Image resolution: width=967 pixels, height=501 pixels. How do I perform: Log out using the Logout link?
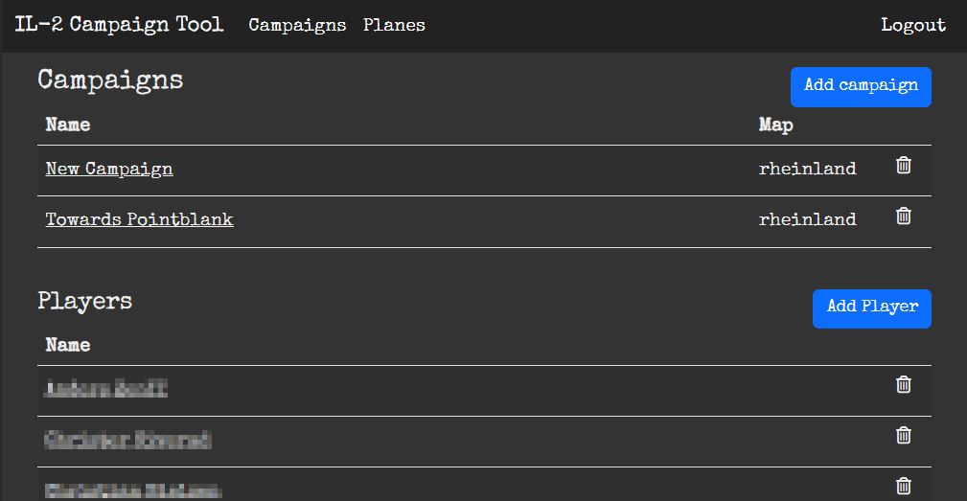tap(912, 26)
